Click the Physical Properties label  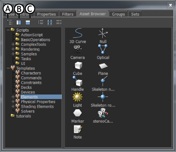pos(38,102)
